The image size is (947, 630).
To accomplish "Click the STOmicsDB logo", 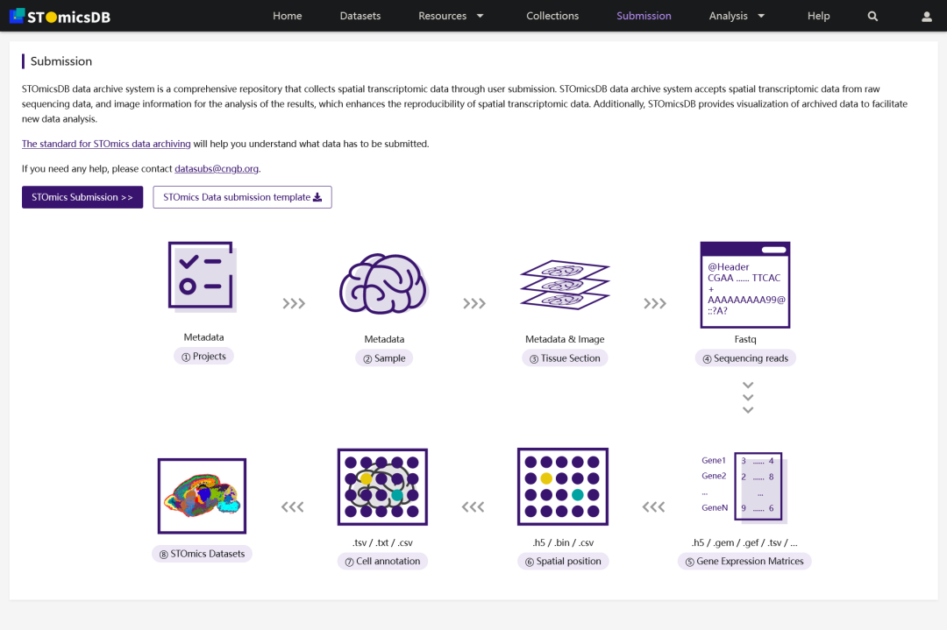I will 60,17.
